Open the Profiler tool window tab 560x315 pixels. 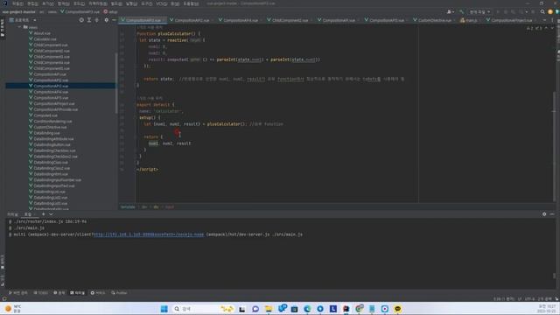119,293
